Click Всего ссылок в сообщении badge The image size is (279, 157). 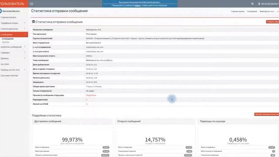273,151
